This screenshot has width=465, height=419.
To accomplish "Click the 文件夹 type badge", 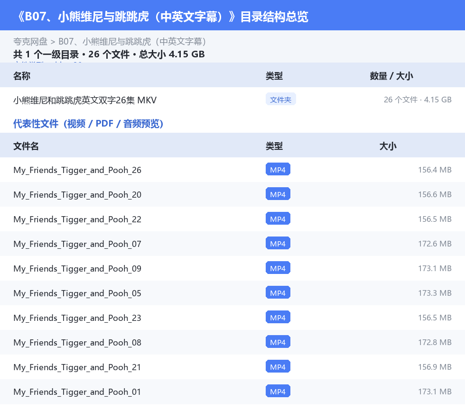I will (x=280, y=100).
